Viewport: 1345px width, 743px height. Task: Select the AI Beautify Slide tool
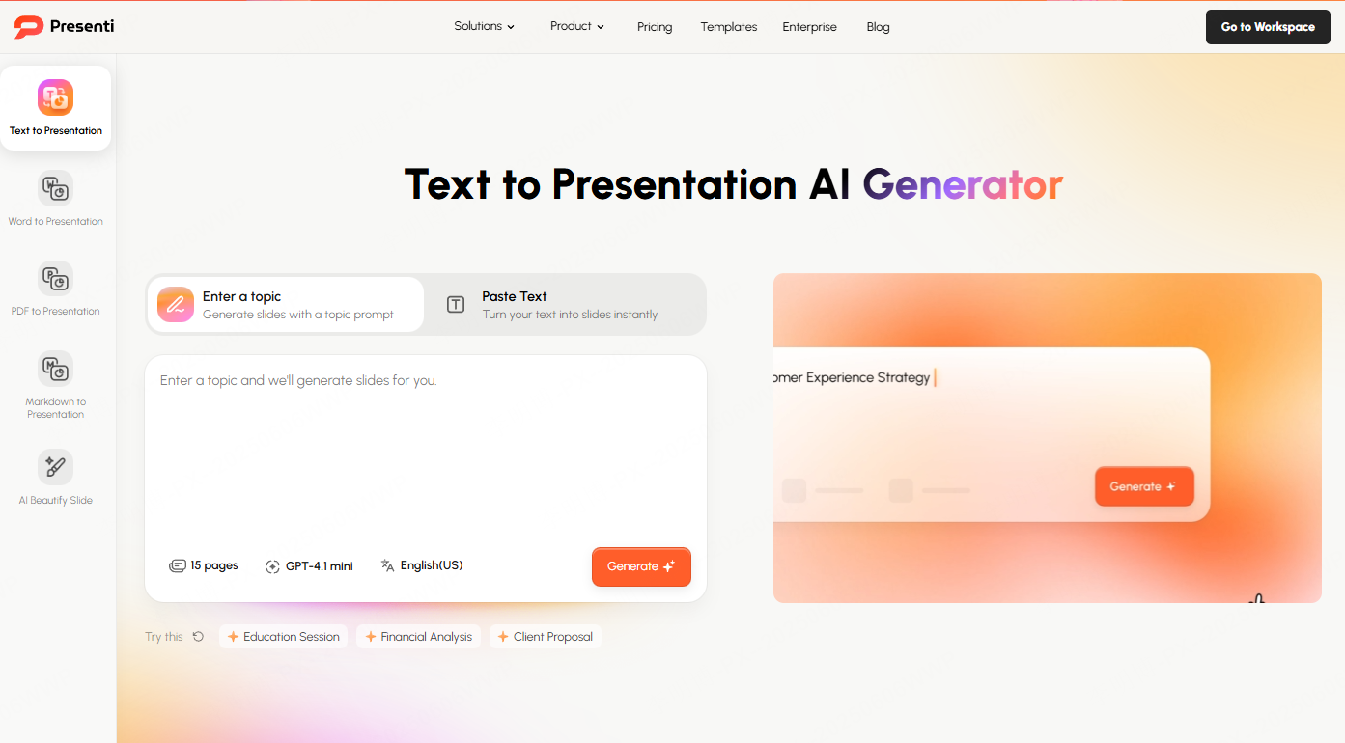55,476
